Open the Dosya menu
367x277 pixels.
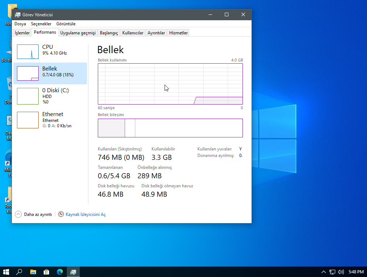coord(20,24)
